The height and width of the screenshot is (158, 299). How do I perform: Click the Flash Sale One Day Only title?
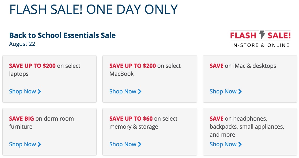coord(94,9)
